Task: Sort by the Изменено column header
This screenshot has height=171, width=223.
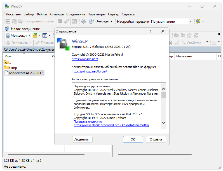Action: pos(195,56)
